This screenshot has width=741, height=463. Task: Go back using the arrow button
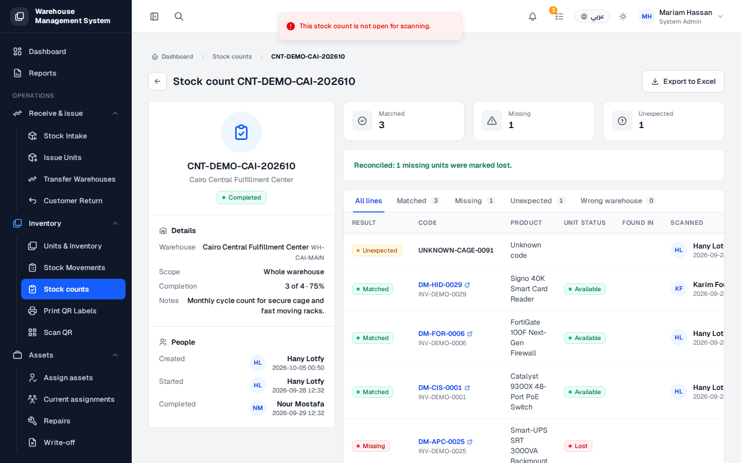(157, 81)
